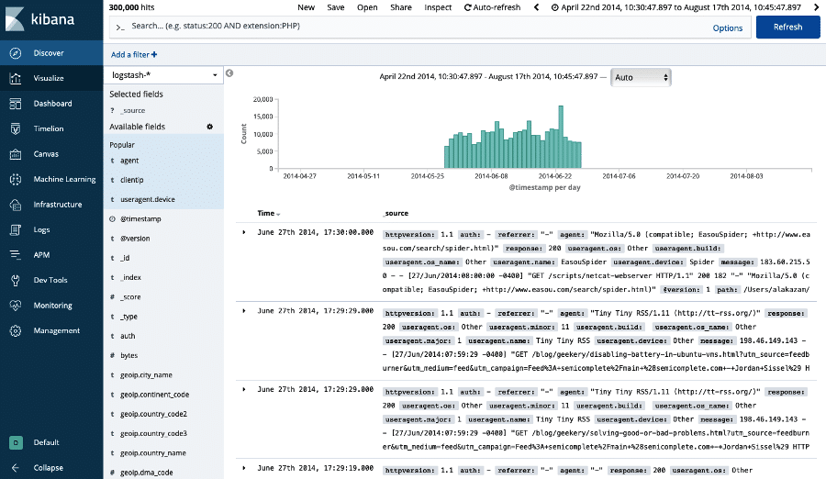Go to Dashboard via sidebar icon
This screenshot has height=479, width=826.
tap(17, 104)
